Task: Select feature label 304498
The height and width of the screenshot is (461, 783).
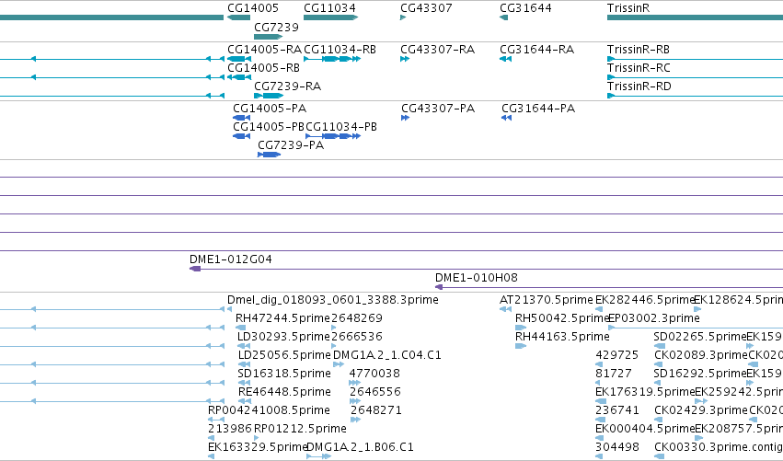Action: (617, 447)
